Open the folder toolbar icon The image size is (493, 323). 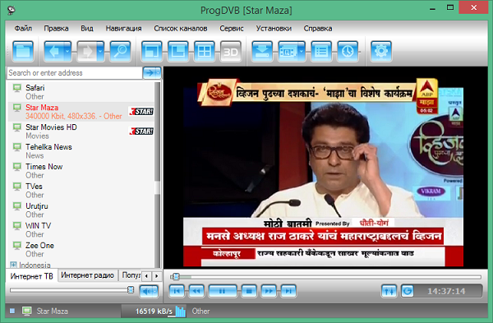tap(23, 51)
